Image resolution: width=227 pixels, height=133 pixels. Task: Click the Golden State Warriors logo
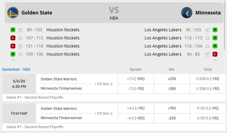pos(13,13)
